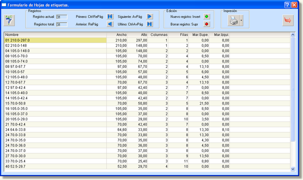The image size is (303, 180).
Task: Exit the form via red arrow
Action: (x=288, y=20)
